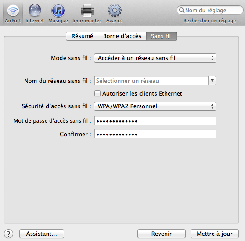Viewport: 245px width, 241px height.
Task: Expand the Mode sans fil dropdown
Action: pos(155,58)
